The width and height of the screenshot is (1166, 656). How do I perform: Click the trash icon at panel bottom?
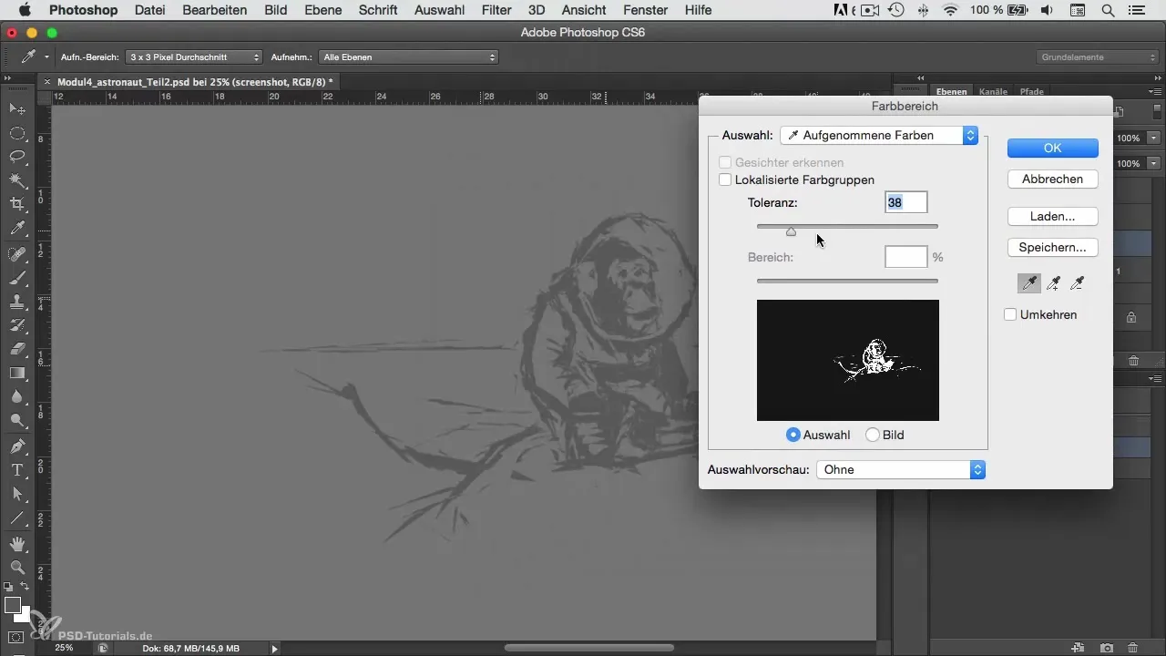pos(1132,648)
